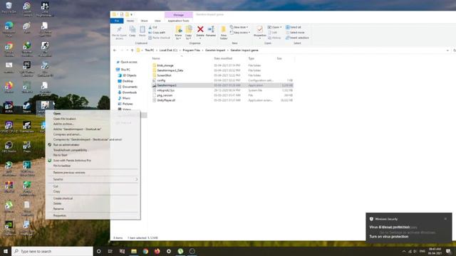
Task: Click the Cut scissors icon in ribbon
Action: 150,27
